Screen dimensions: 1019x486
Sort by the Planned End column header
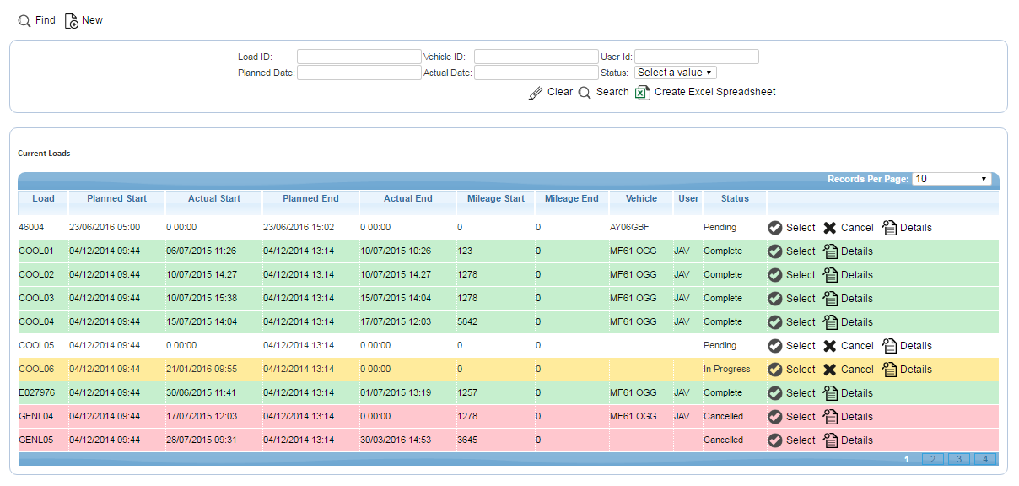point(311,199)
